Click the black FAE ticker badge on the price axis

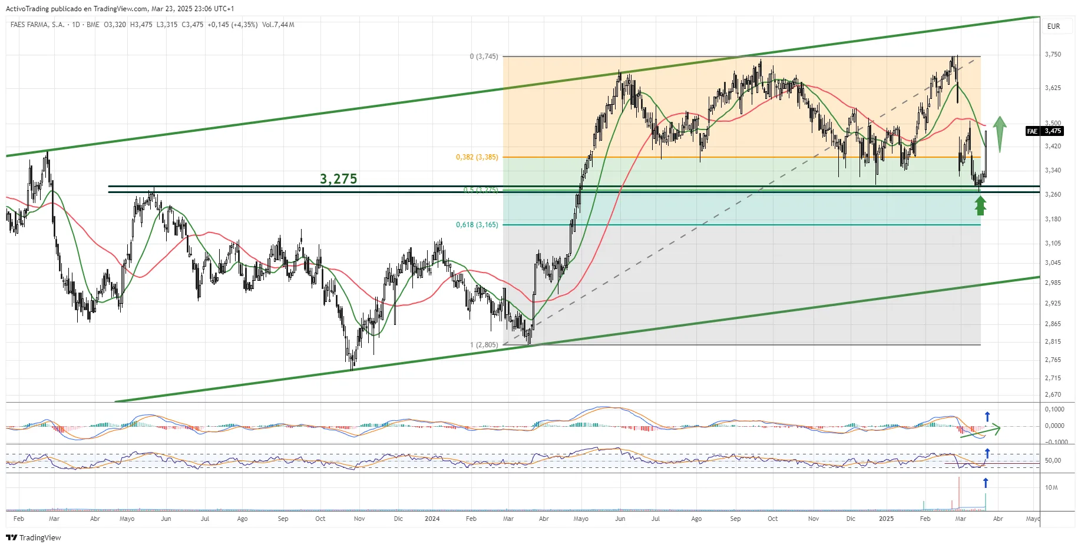pos(1032,131)
